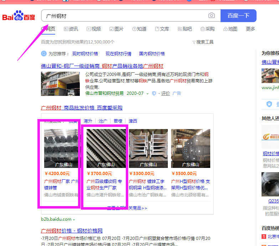
Task: Click supplier 佛山市北硕贸易有
Action: (x=190, y=195)
